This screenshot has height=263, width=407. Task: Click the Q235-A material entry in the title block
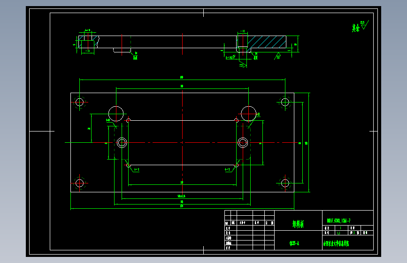click(x=294, y=243)
